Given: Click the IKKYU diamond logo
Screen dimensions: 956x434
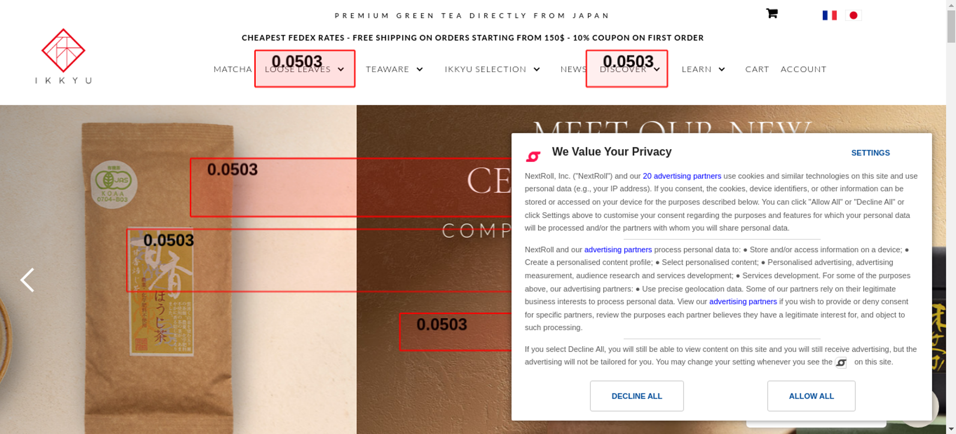Looking at the screenshot, I should 63,50.
